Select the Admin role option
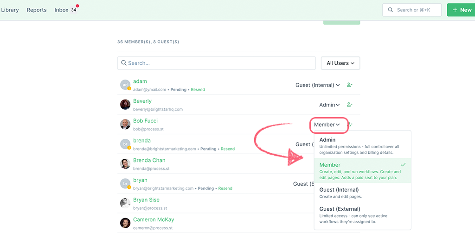This screenshot has width=475, height=237. pyautogui.click(x=363, y=146)
